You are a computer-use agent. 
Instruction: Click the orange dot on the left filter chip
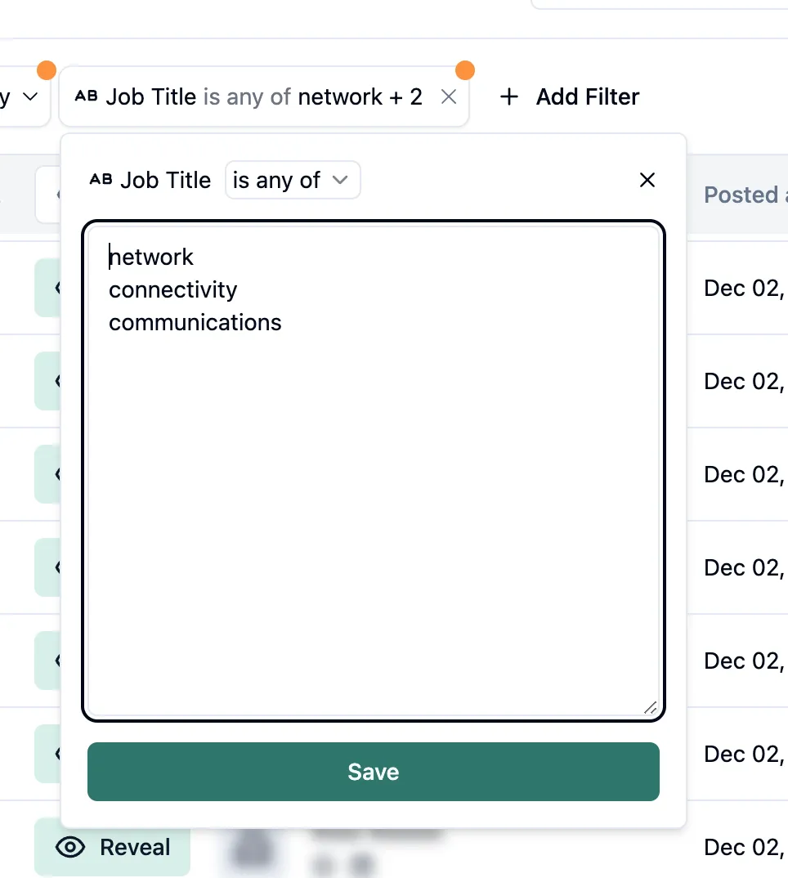(x=47, y=69)
